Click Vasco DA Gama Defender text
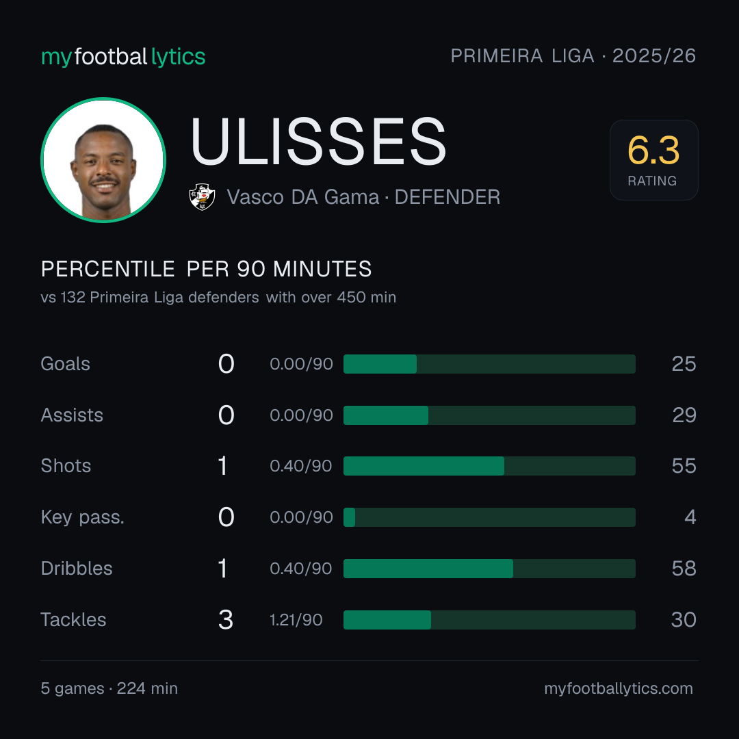Screen dimensions: 739x739 coord(363,197)
